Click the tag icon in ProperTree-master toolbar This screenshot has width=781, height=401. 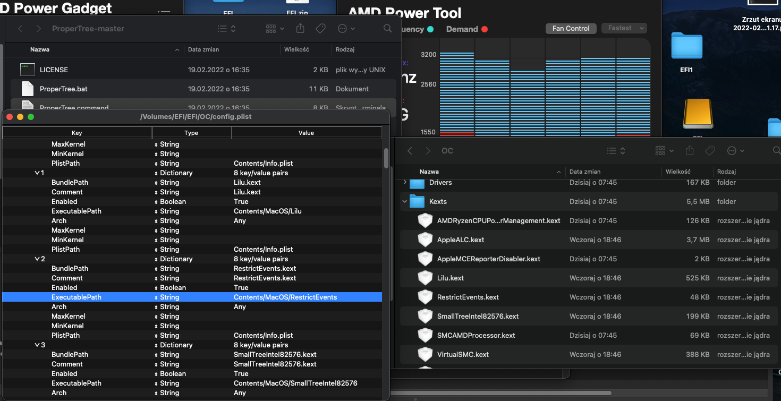coord(320,29)
